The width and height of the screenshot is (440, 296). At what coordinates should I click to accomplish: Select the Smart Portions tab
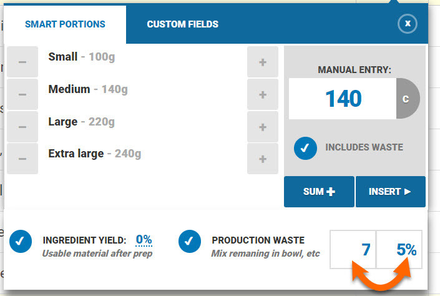coord(65,24)
